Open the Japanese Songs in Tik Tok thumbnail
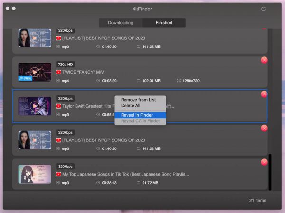This screenshot has height=213, width=285. (35, 174)
